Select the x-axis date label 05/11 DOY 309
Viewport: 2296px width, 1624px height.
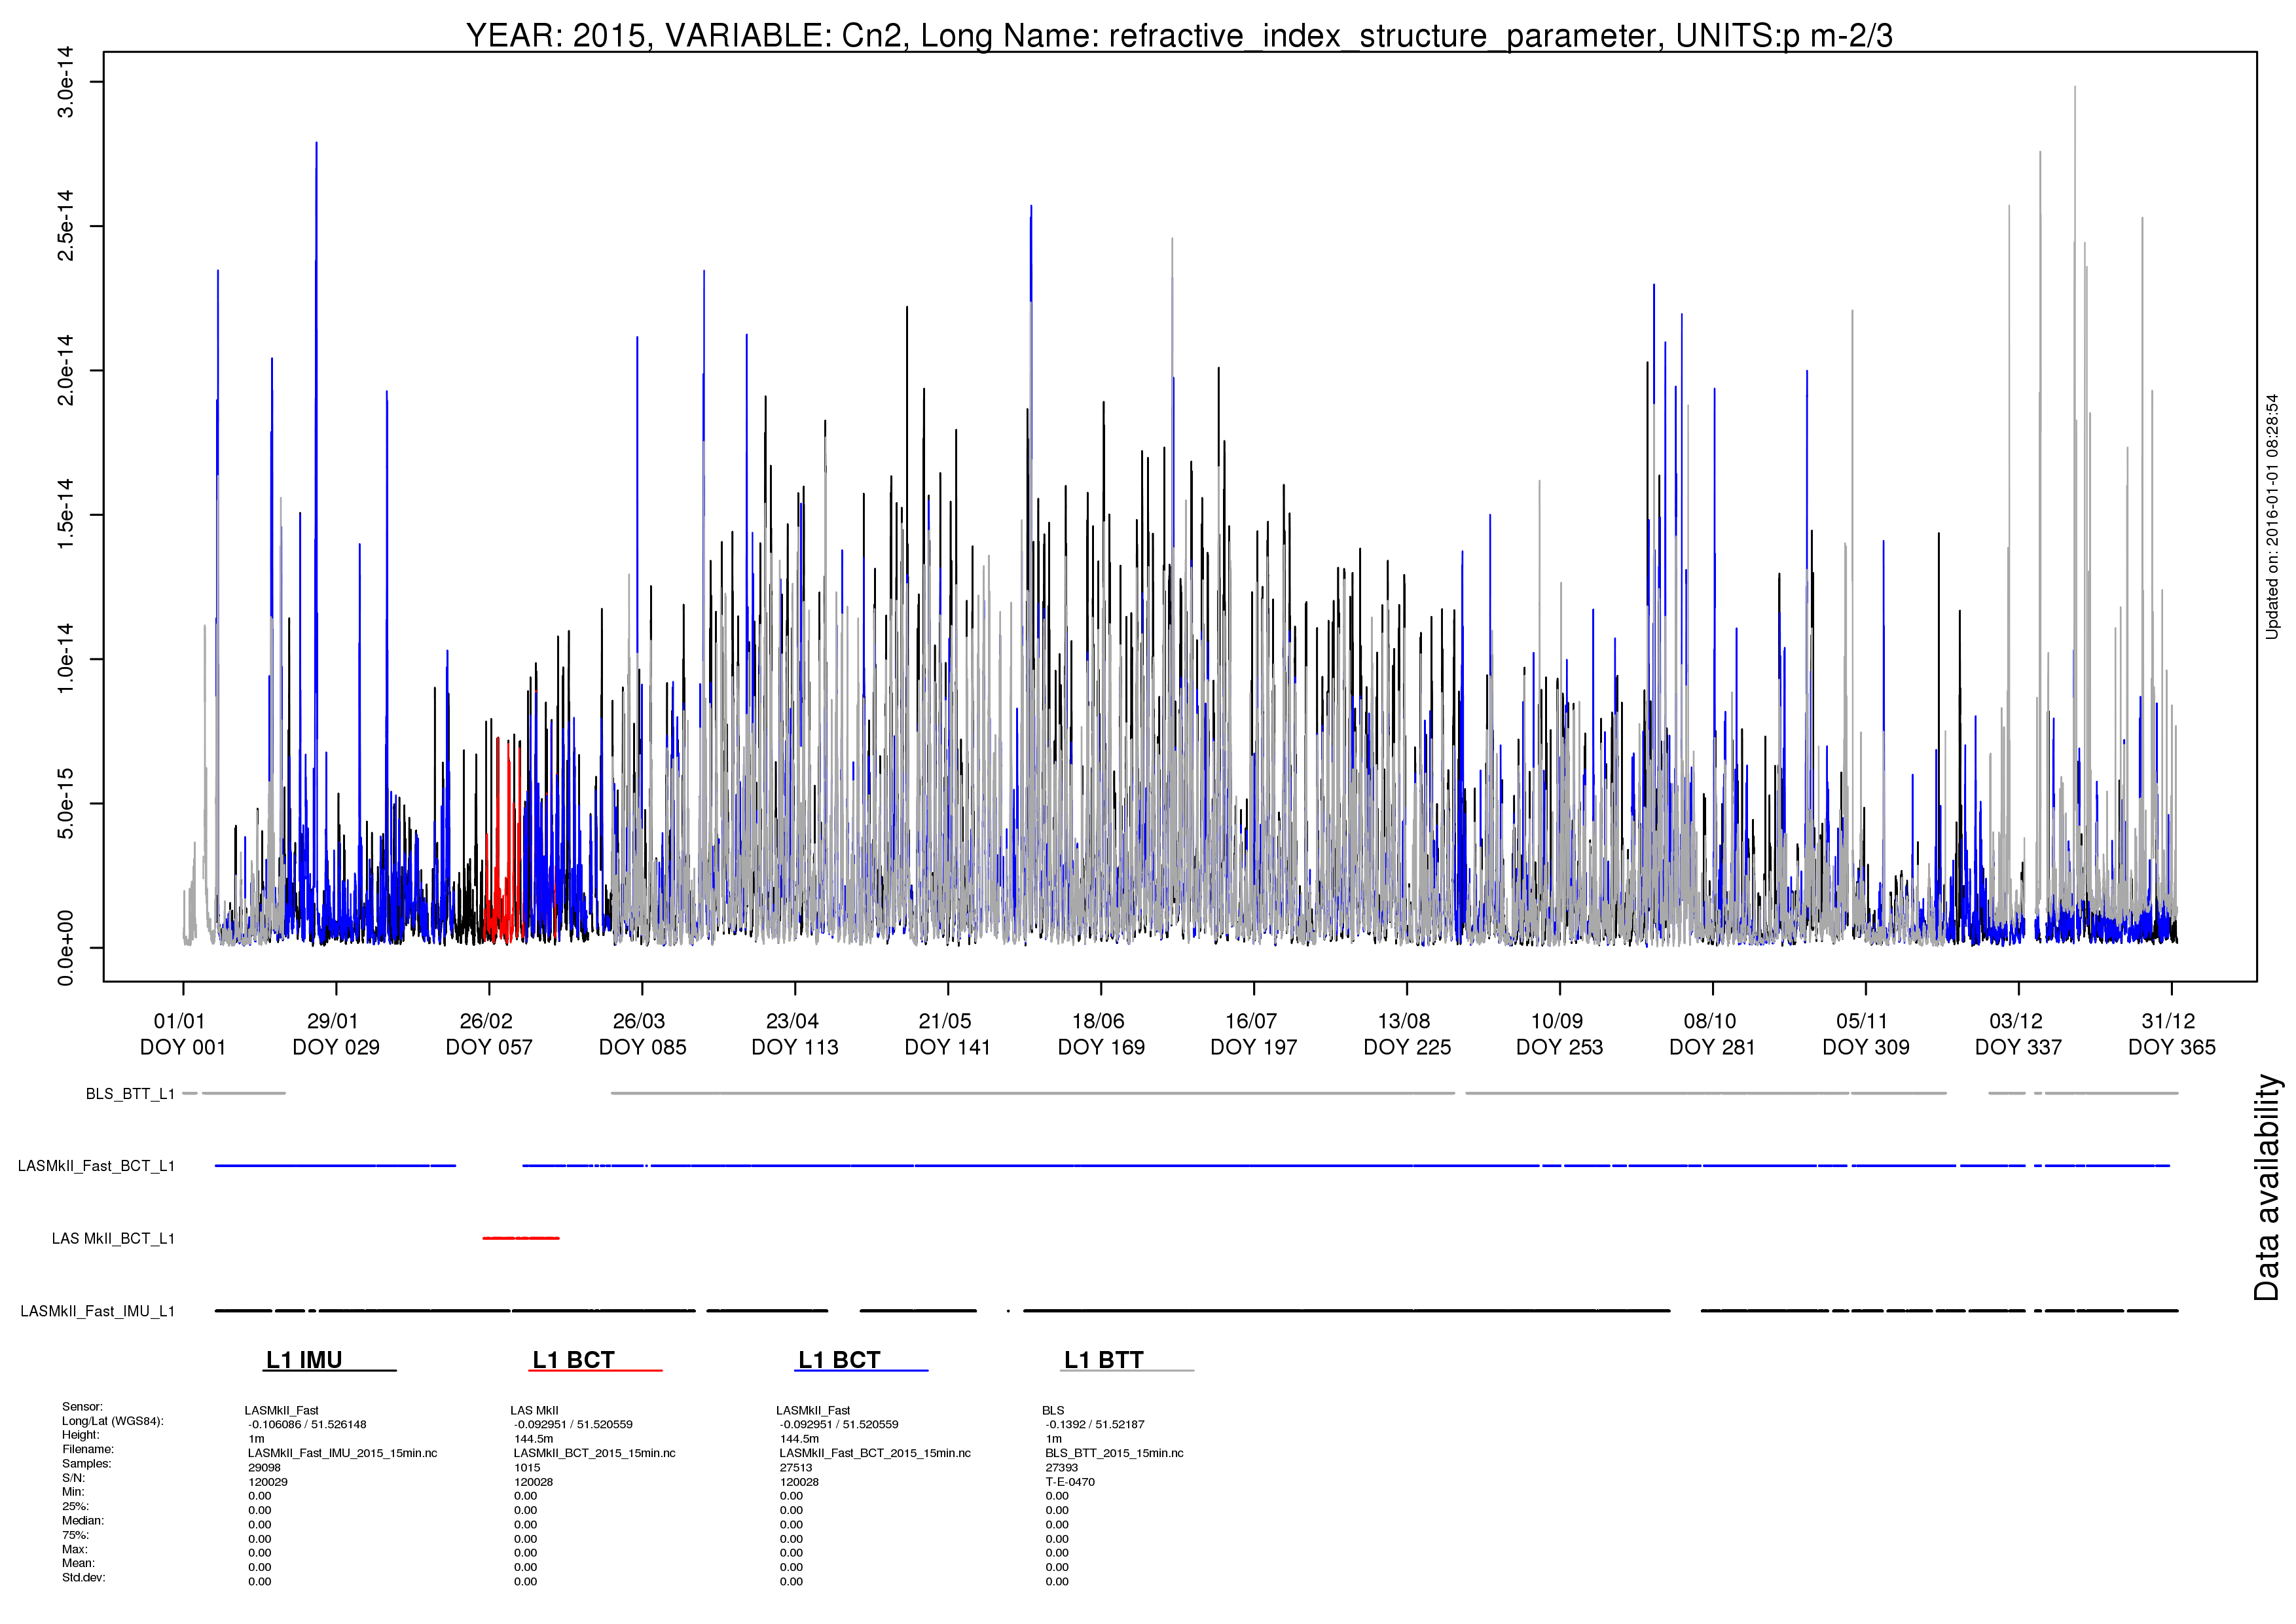[1866, 1034]
